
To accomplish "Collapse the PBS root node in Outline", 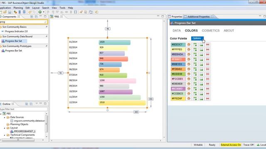I will click(1, 114).
